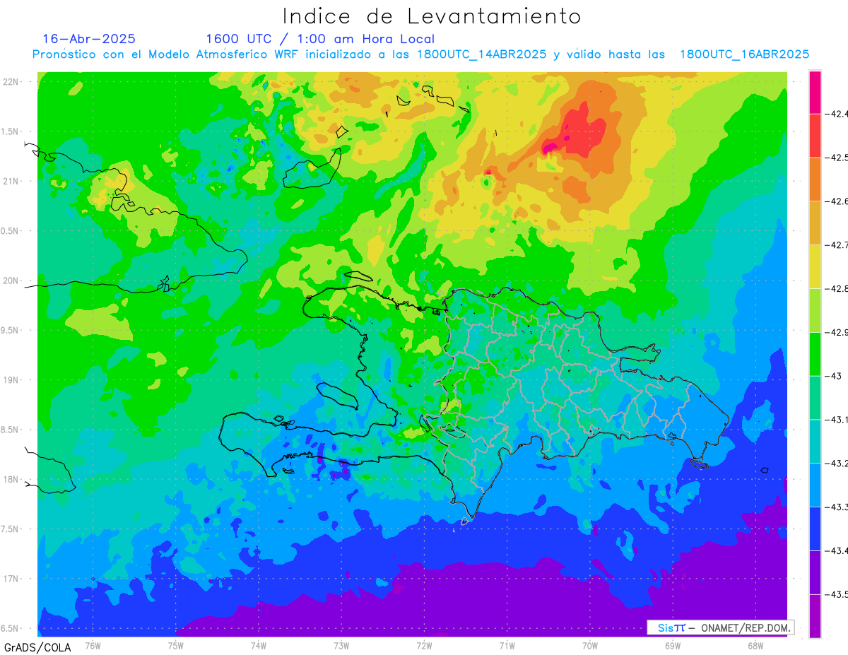Image resolution: width=848 pixels, height=655 pixels.
Task: Pick the gold swatch between -42.6 and -42.7
Action: [815, 223]
